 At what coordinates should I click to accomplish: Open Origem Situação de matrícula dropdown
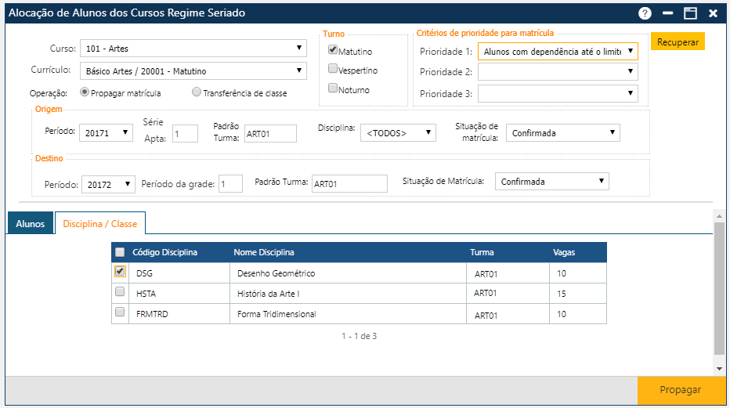click(x=563, y=133)
